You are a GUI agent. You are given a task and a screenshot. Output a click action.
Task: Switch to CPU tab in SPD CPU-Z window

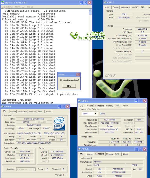pyautogui.click(x=81, y=106)
